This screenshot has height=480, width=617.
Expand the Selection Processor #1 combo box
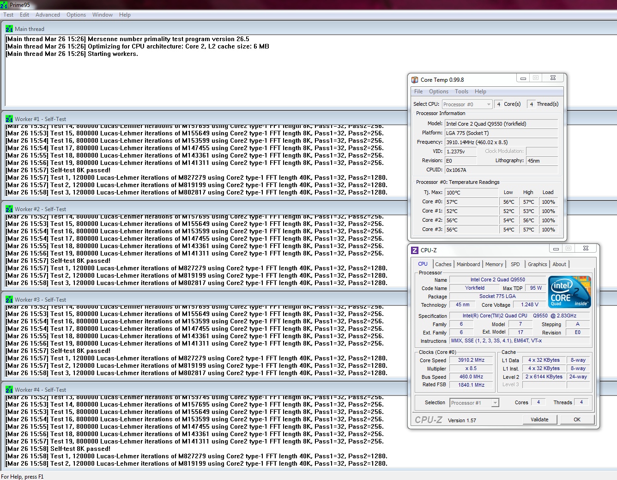click(474, 403)
